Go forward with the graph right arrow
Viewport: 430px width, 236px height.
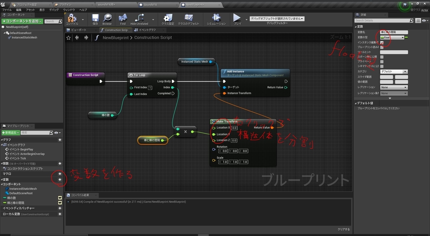click(86, 38)
